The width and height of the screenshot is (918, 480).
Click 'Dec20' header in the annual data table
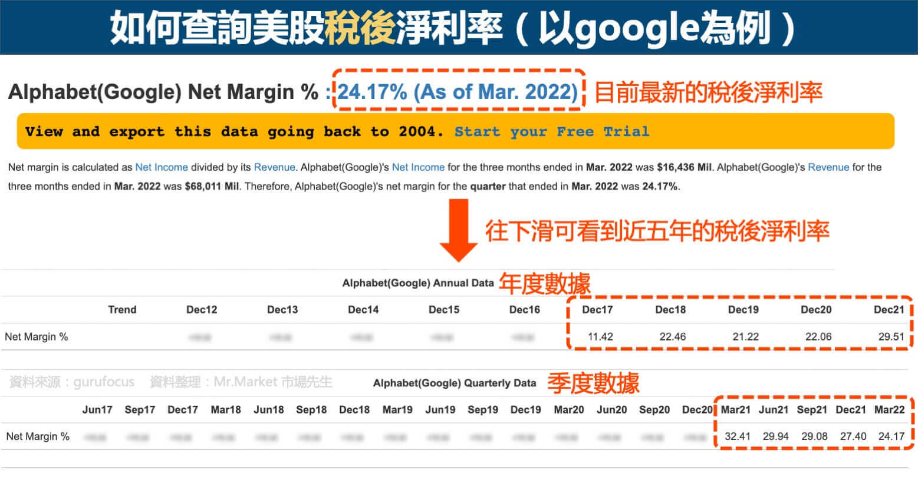tap(816, 310)
